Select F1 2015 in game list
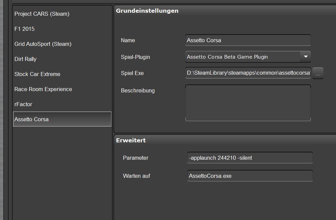The image size is (336, 220). [62, 29]
